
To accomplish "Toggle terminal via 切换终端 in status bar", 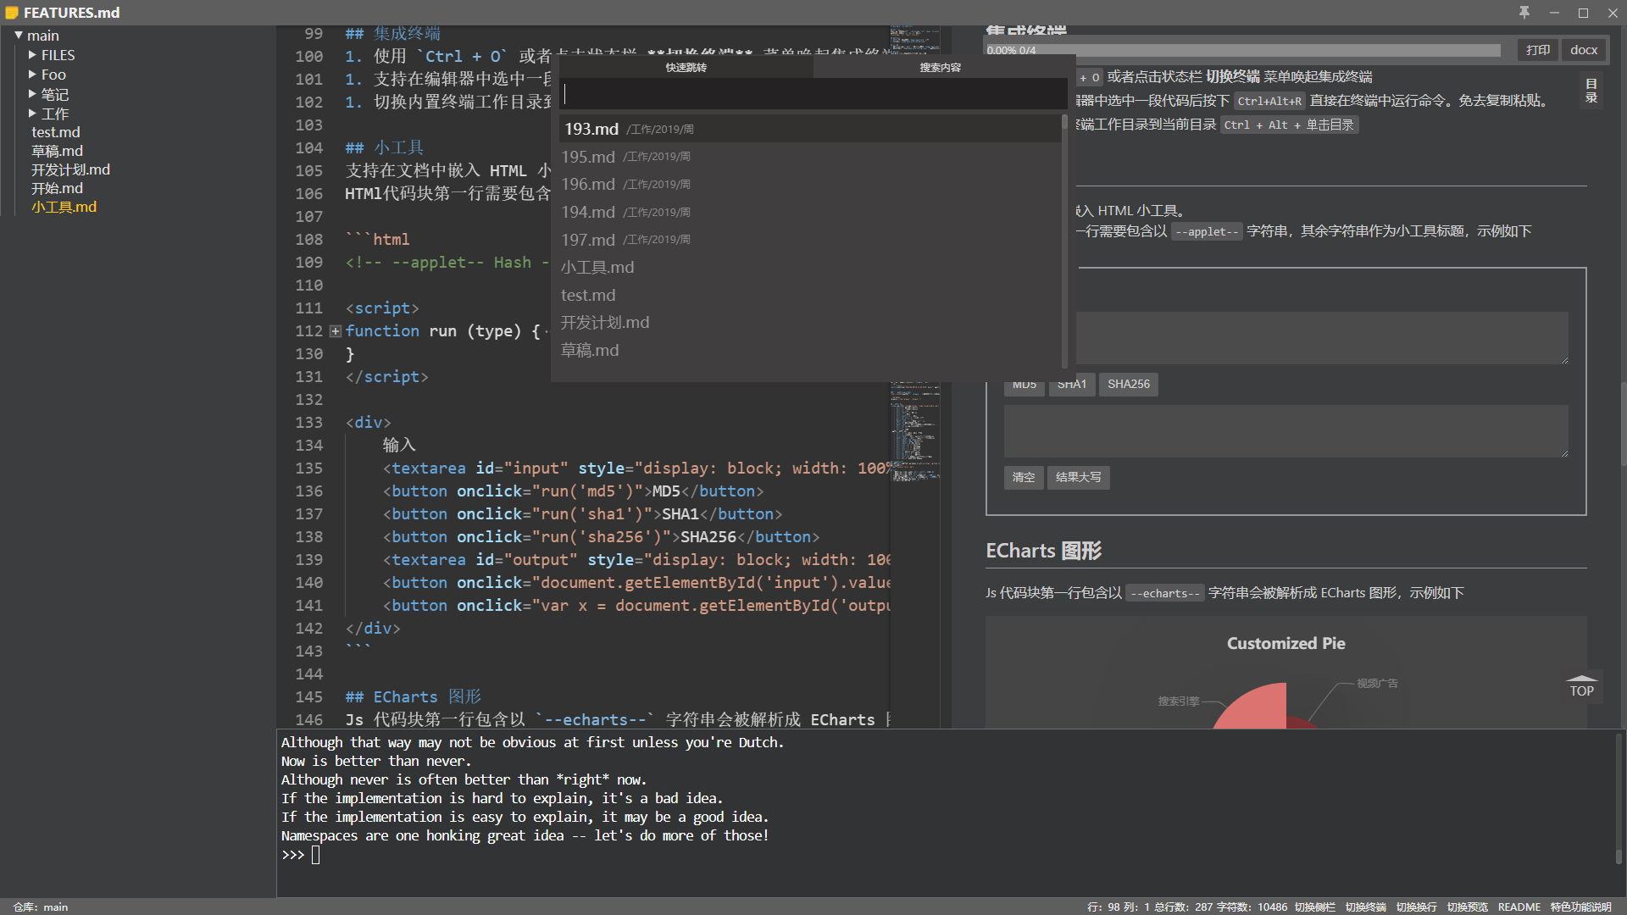I will [1365, 907].
